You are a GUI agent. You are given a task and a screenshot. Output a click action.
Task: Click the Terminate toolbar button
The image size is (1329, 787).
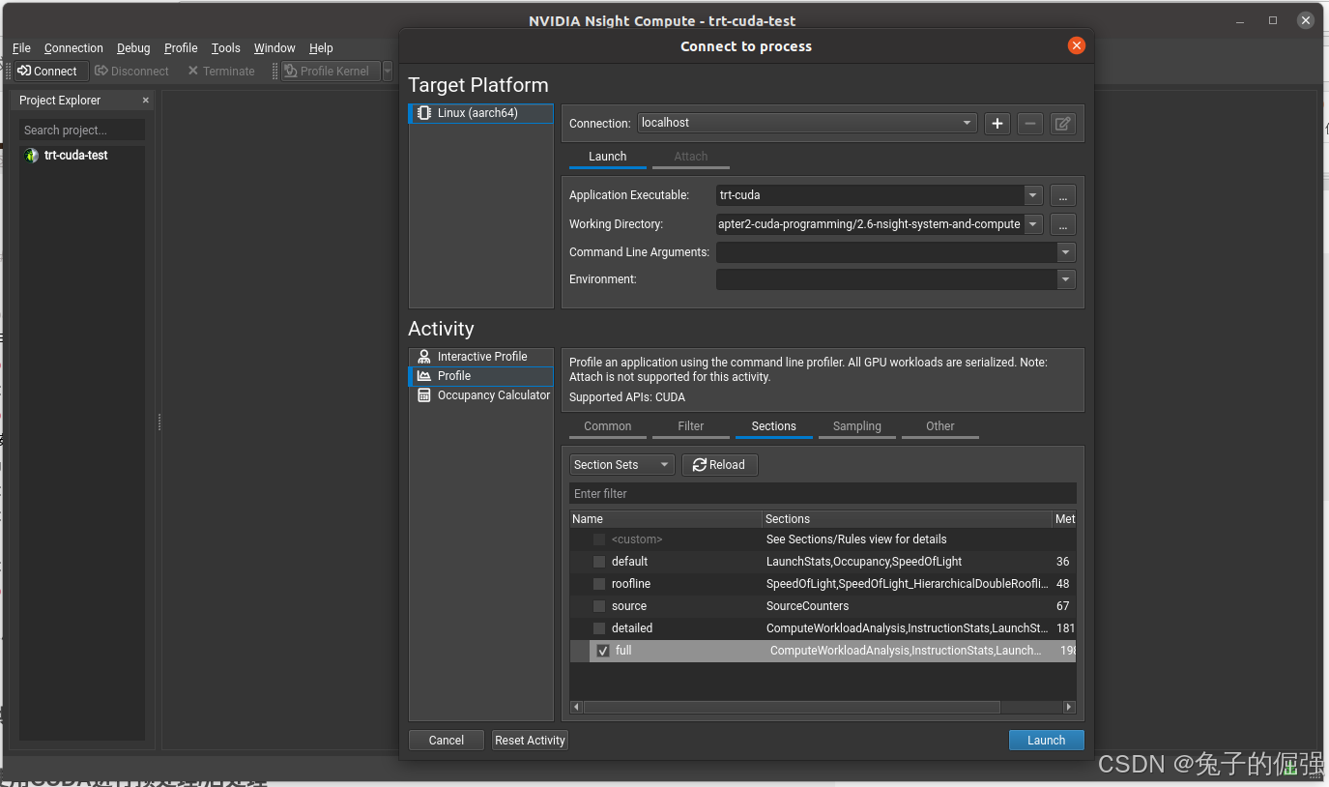tap(221, 71)
